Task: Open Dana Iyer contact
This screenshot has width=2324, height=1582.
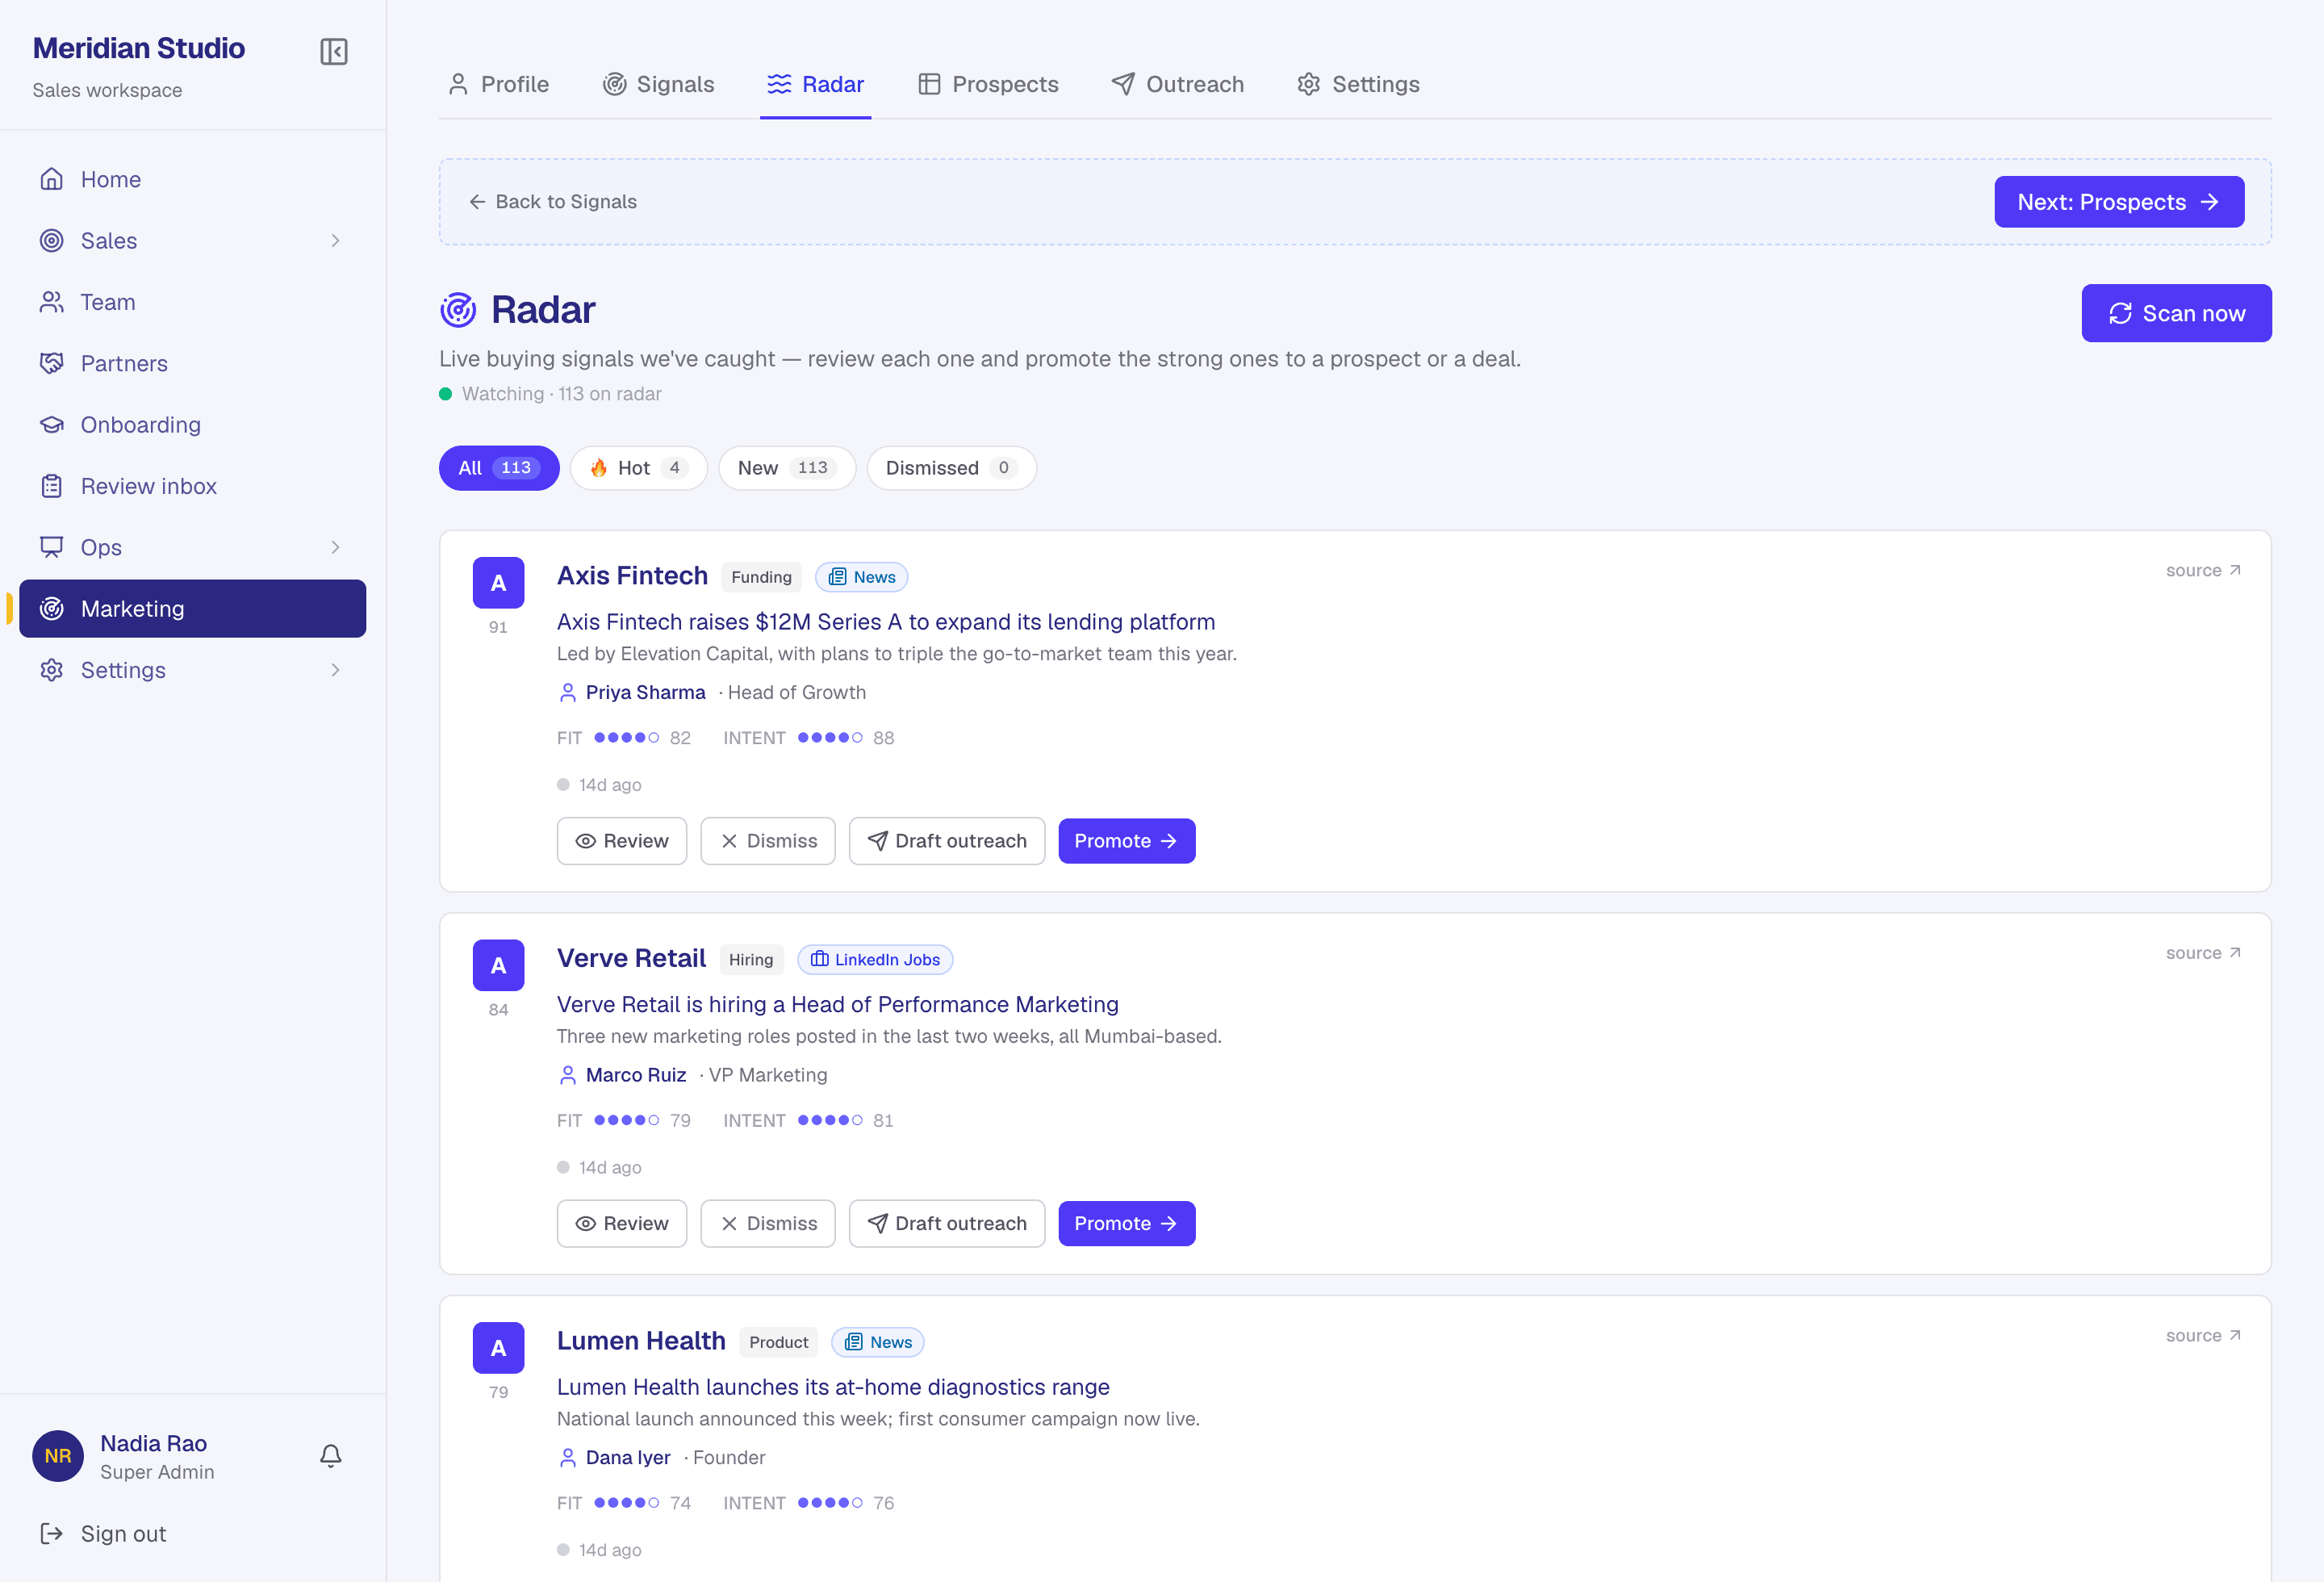Action: point(628,1457)
